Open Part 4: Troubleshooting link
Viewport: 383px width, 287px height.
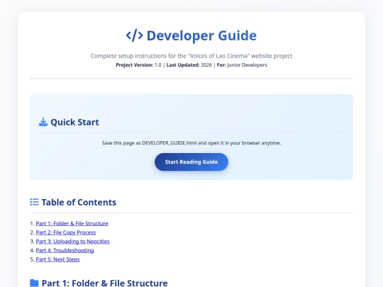(65, 250)
